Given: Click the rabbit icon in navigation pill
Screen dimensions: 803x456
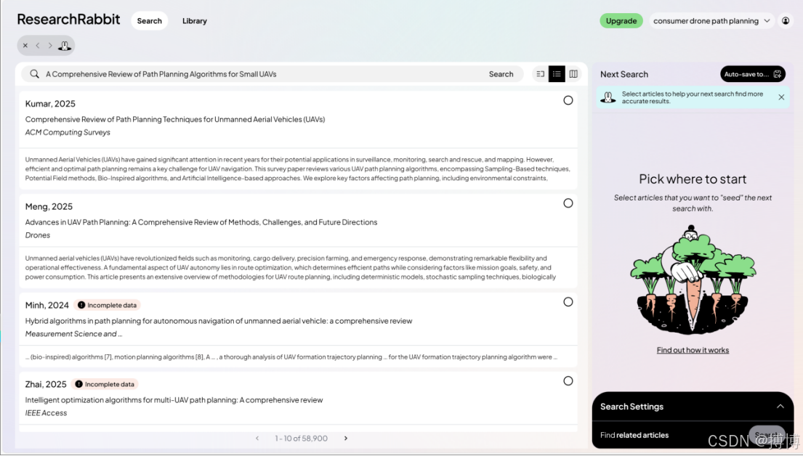Looking at the screenshot, I should [x=65, y=46].
